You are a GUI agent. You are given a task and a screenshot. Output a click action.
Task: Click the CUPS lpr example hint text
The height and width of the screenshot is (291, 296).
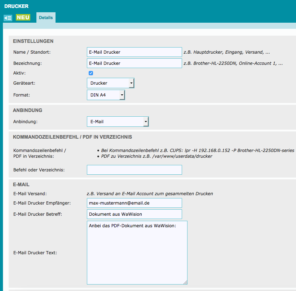pos(198,150)
